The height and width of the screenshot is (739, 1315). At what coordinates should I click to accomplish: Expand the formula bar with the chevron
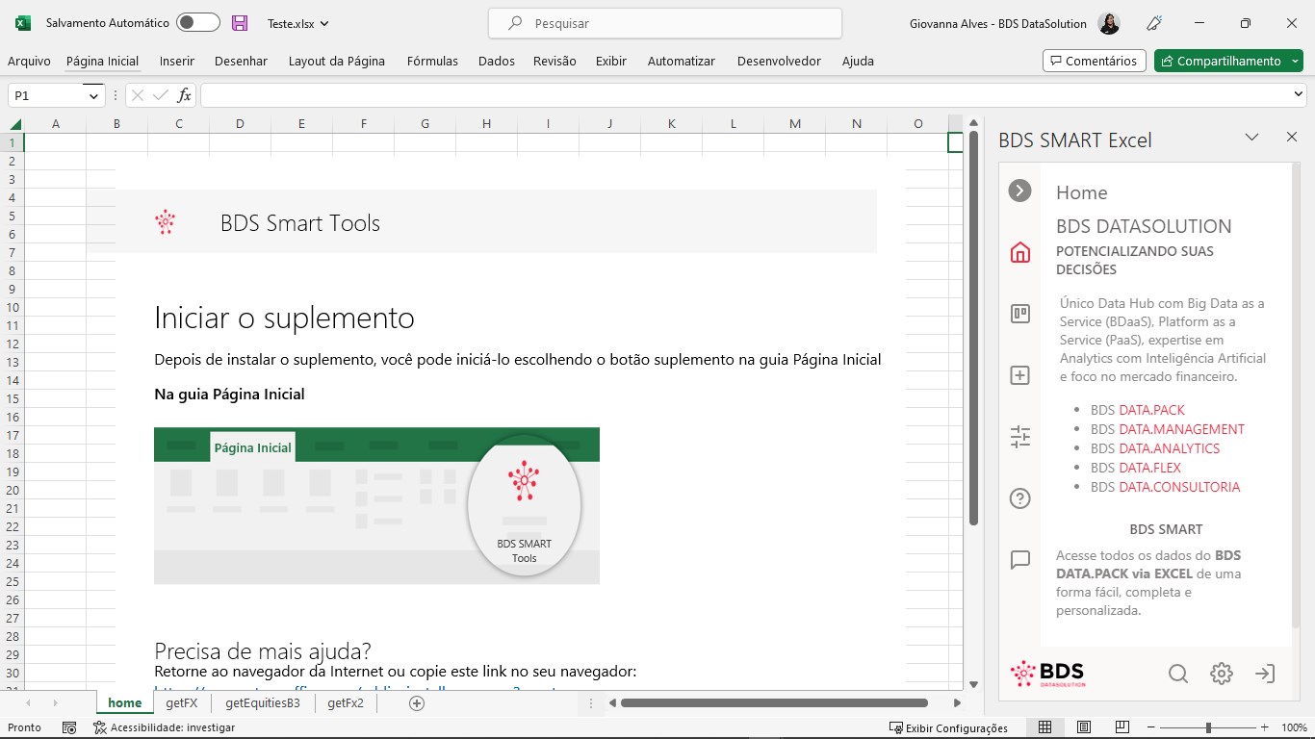click(x=1298, y=94)
